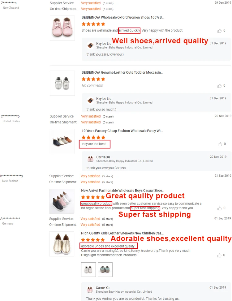Click Kaylee Liu's avatar above "thank you so much"

[x=91, y=100]
